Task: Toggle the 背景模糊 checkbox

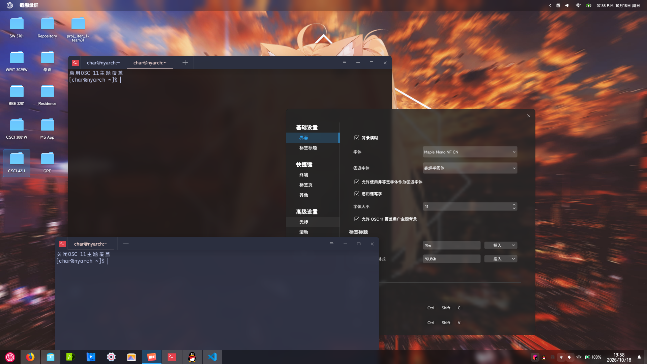Action: 357,138
